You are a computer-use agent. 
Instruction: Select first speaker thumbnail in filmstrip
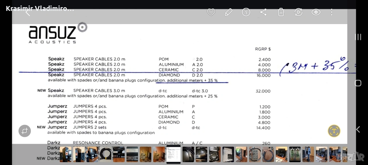click(x=66, y=154)
